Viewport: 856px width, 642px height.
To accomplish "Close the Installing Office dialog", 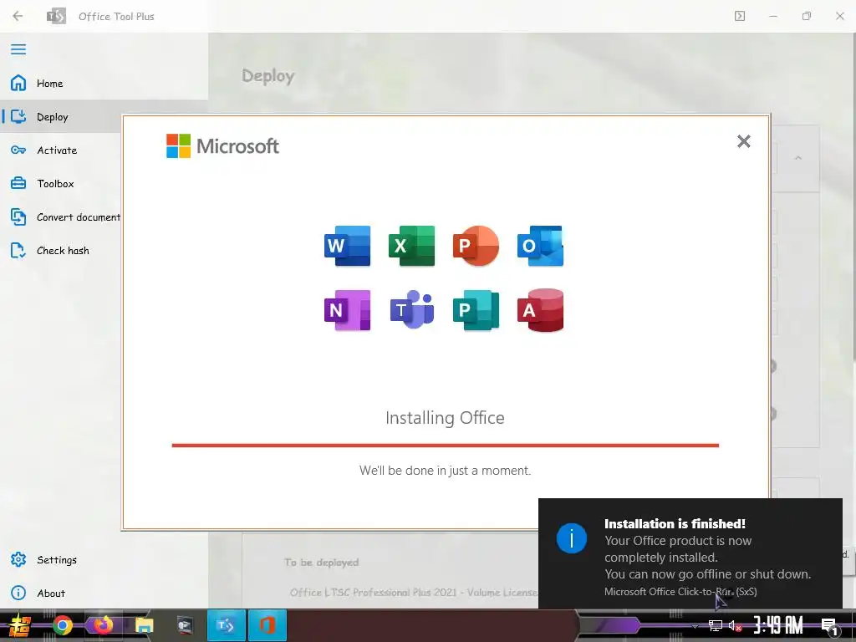I will (743, 141).
